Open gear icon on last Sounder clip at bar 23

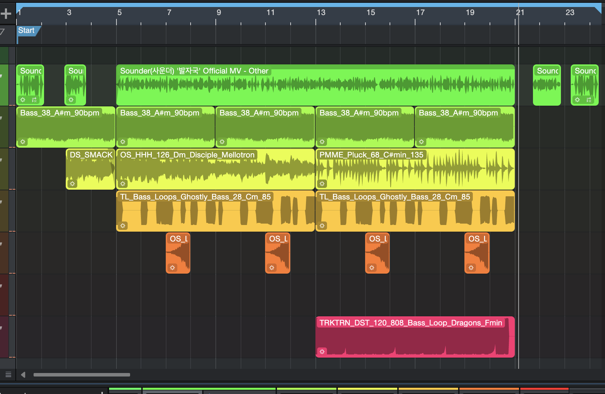[577, 100]
